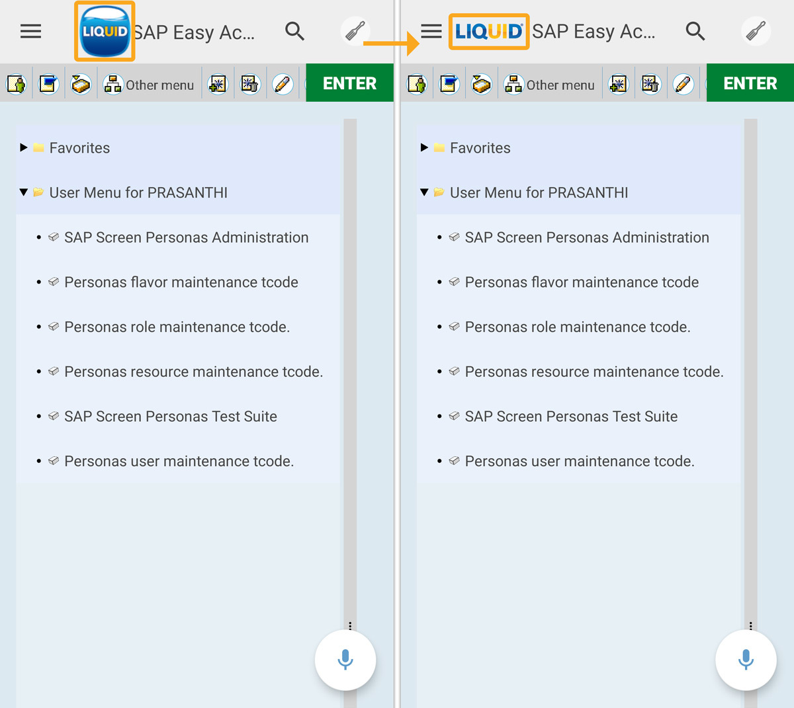Open SAP Screen Personas Administration in the right screen
794x708 pixels.
click(586, 237)
